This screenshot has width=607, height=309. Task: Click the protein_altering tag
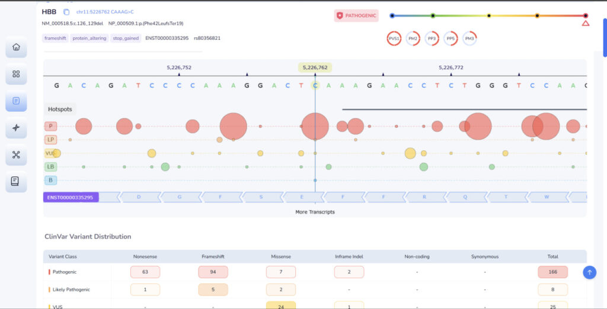pos(90,38)
